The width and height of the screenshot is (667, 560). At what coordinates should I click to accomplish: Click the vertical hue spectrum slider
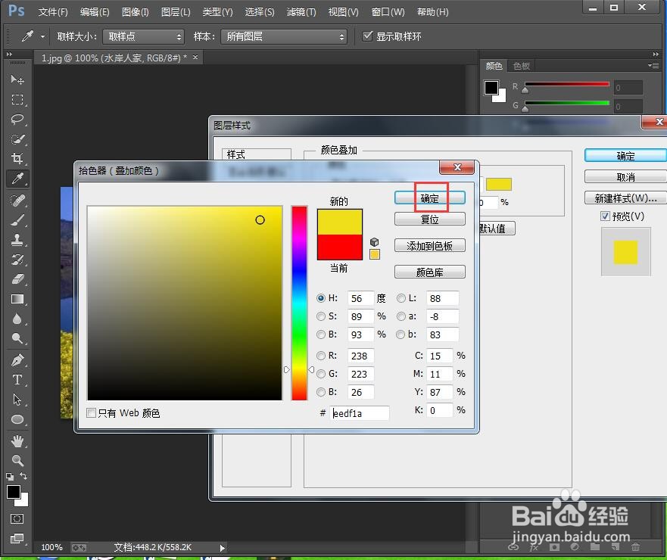pyautogui.click(x=299, y=303)
